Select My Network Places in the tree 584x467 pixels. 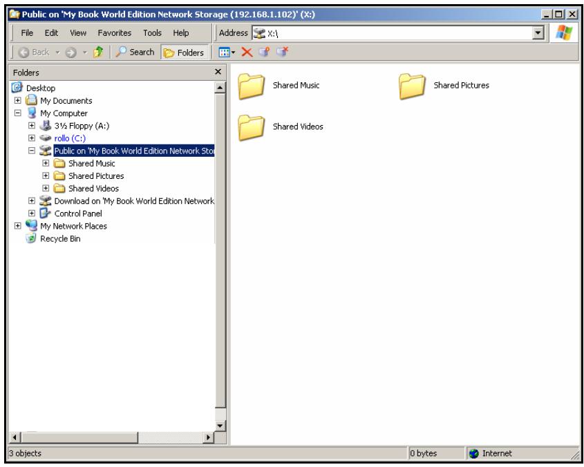pos(73,226)
